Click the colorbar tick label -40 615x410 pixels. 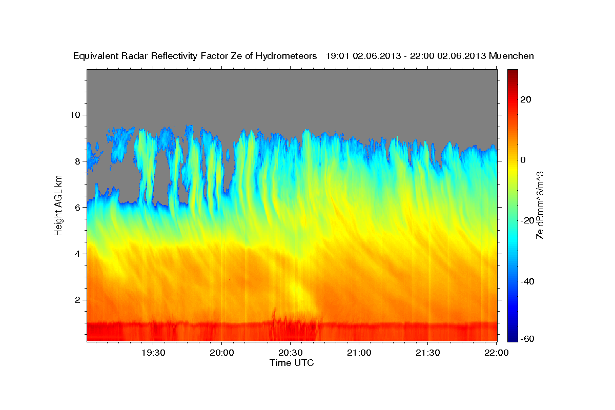(526, 281)
